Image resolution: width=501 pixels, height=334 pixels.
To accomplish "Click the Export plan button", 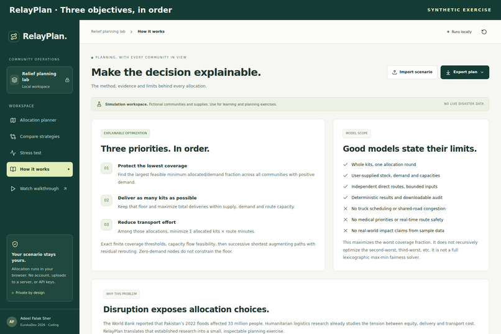I will (464, 72).
